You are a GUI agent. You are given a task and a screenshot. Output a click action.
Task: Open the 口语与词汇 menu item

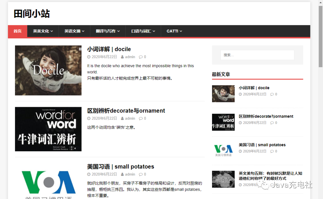(143, 31)
